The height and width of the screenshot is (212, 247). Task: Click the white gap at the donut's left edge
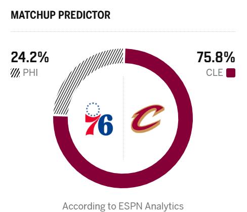[60, 116]
